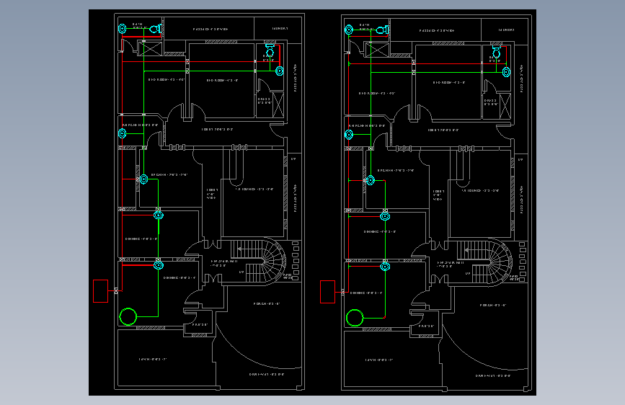The height and width of the screenshot is (405, 625).
Task: Select cyan fixture by green circle pipe's upper dining wall, left plan
Action: [x=159, y=215]
